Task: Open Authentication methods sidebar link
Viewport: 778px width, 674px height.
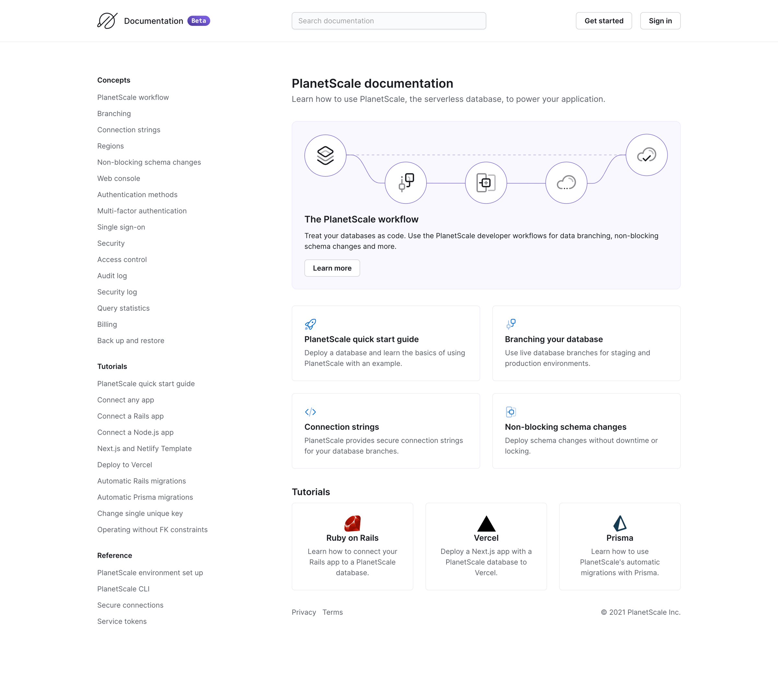Action: (x=137, y=195)
